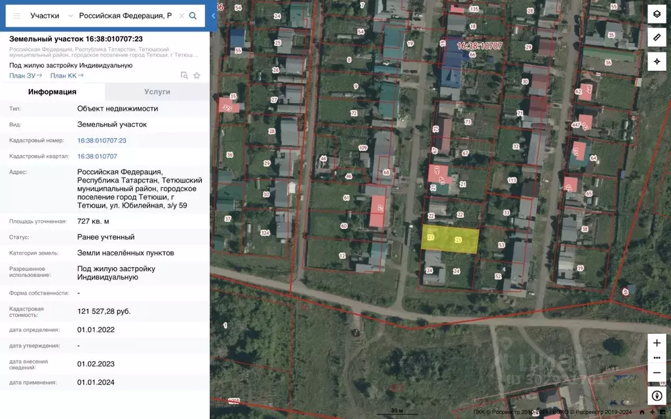Click inside the address search input field
This screenshot has height=419, width=671.
[125, 14]
